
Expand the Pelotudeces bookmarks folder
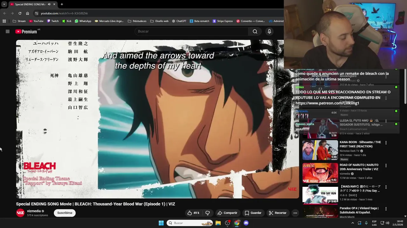tap(137, 21)
